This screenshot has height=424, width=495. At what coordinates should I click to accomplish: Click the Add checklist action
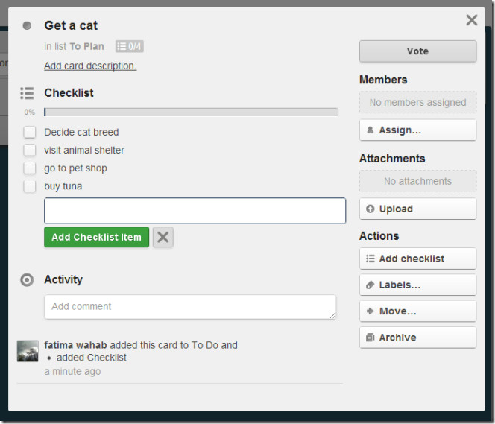[417, 259]
